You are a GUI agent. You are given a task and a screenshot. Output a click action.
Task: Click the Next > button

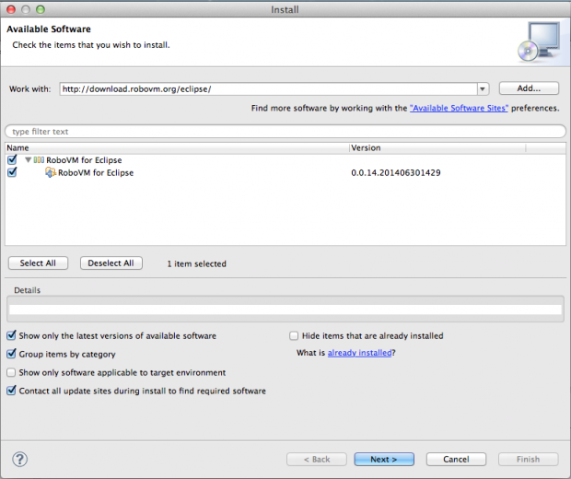tap(384, 460)
